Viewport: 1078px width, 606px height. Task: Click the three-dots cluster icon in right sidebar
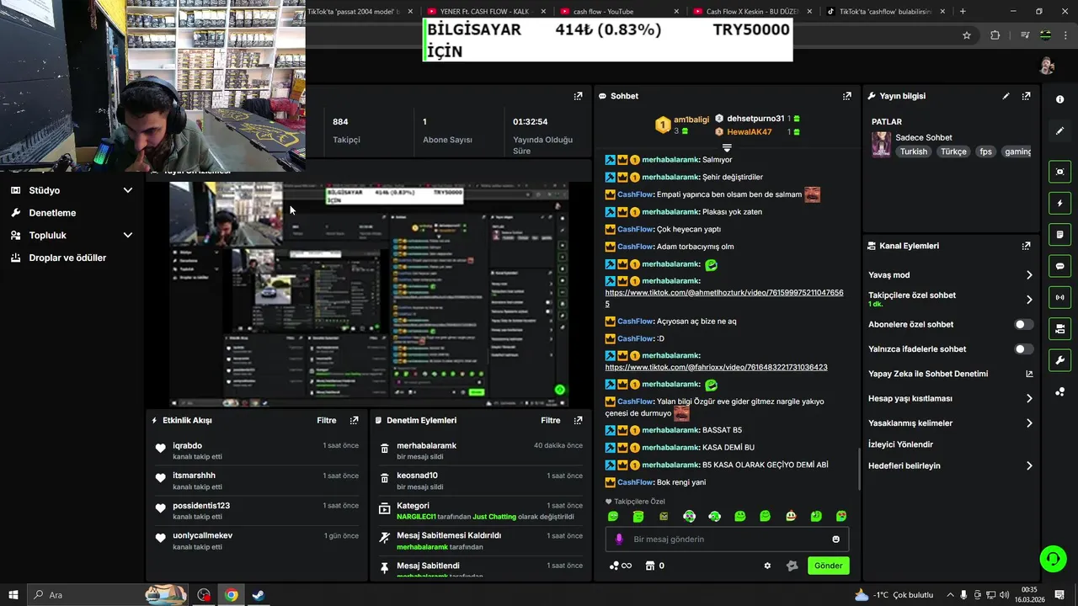[1059, 391]
